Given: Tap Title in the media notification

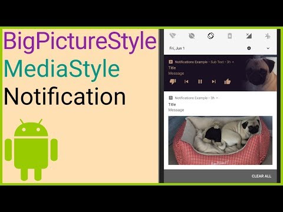Looking at the screenshot, I should (172, 68).
